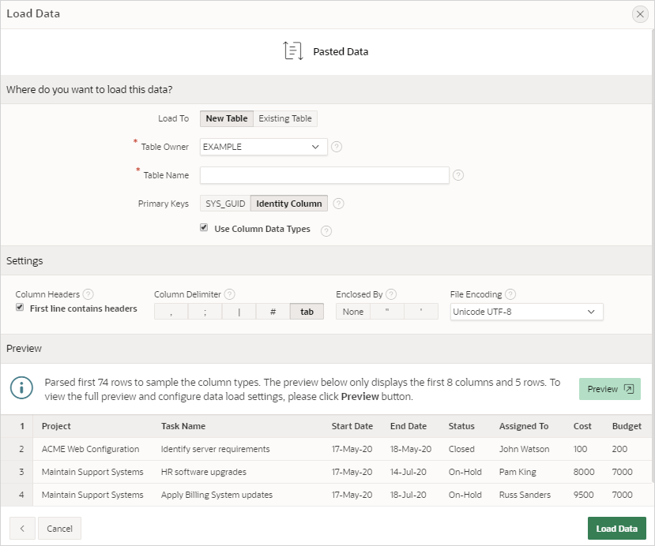Select tab column delimiter
This screenshot has width=655, height=546.
(307, 312)
